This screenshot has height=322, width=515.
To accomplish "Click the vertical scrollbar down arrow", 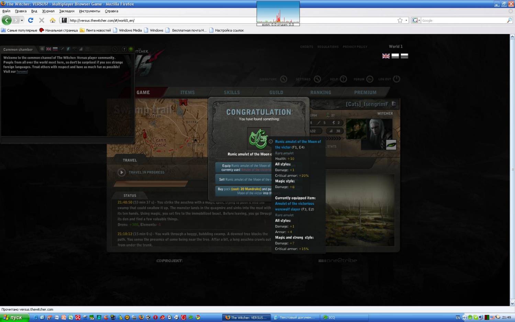I will point(512,303).
